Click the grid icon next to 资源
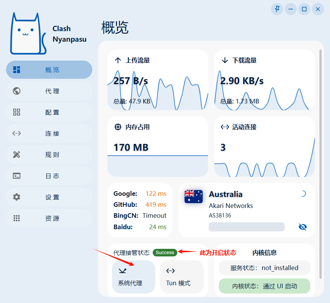 coord(17,218)
